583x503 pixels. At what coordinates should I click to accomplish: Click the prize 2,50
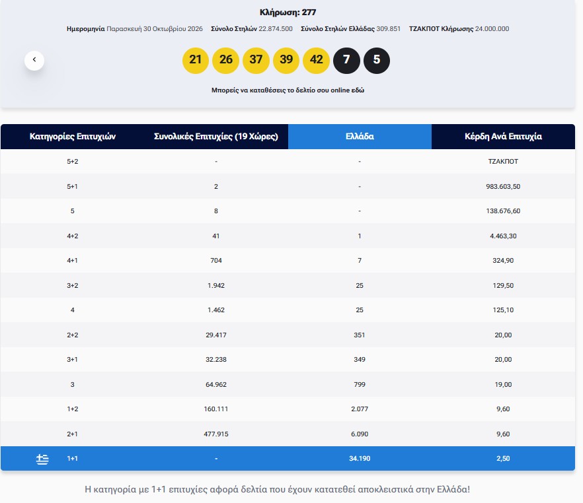503,459
